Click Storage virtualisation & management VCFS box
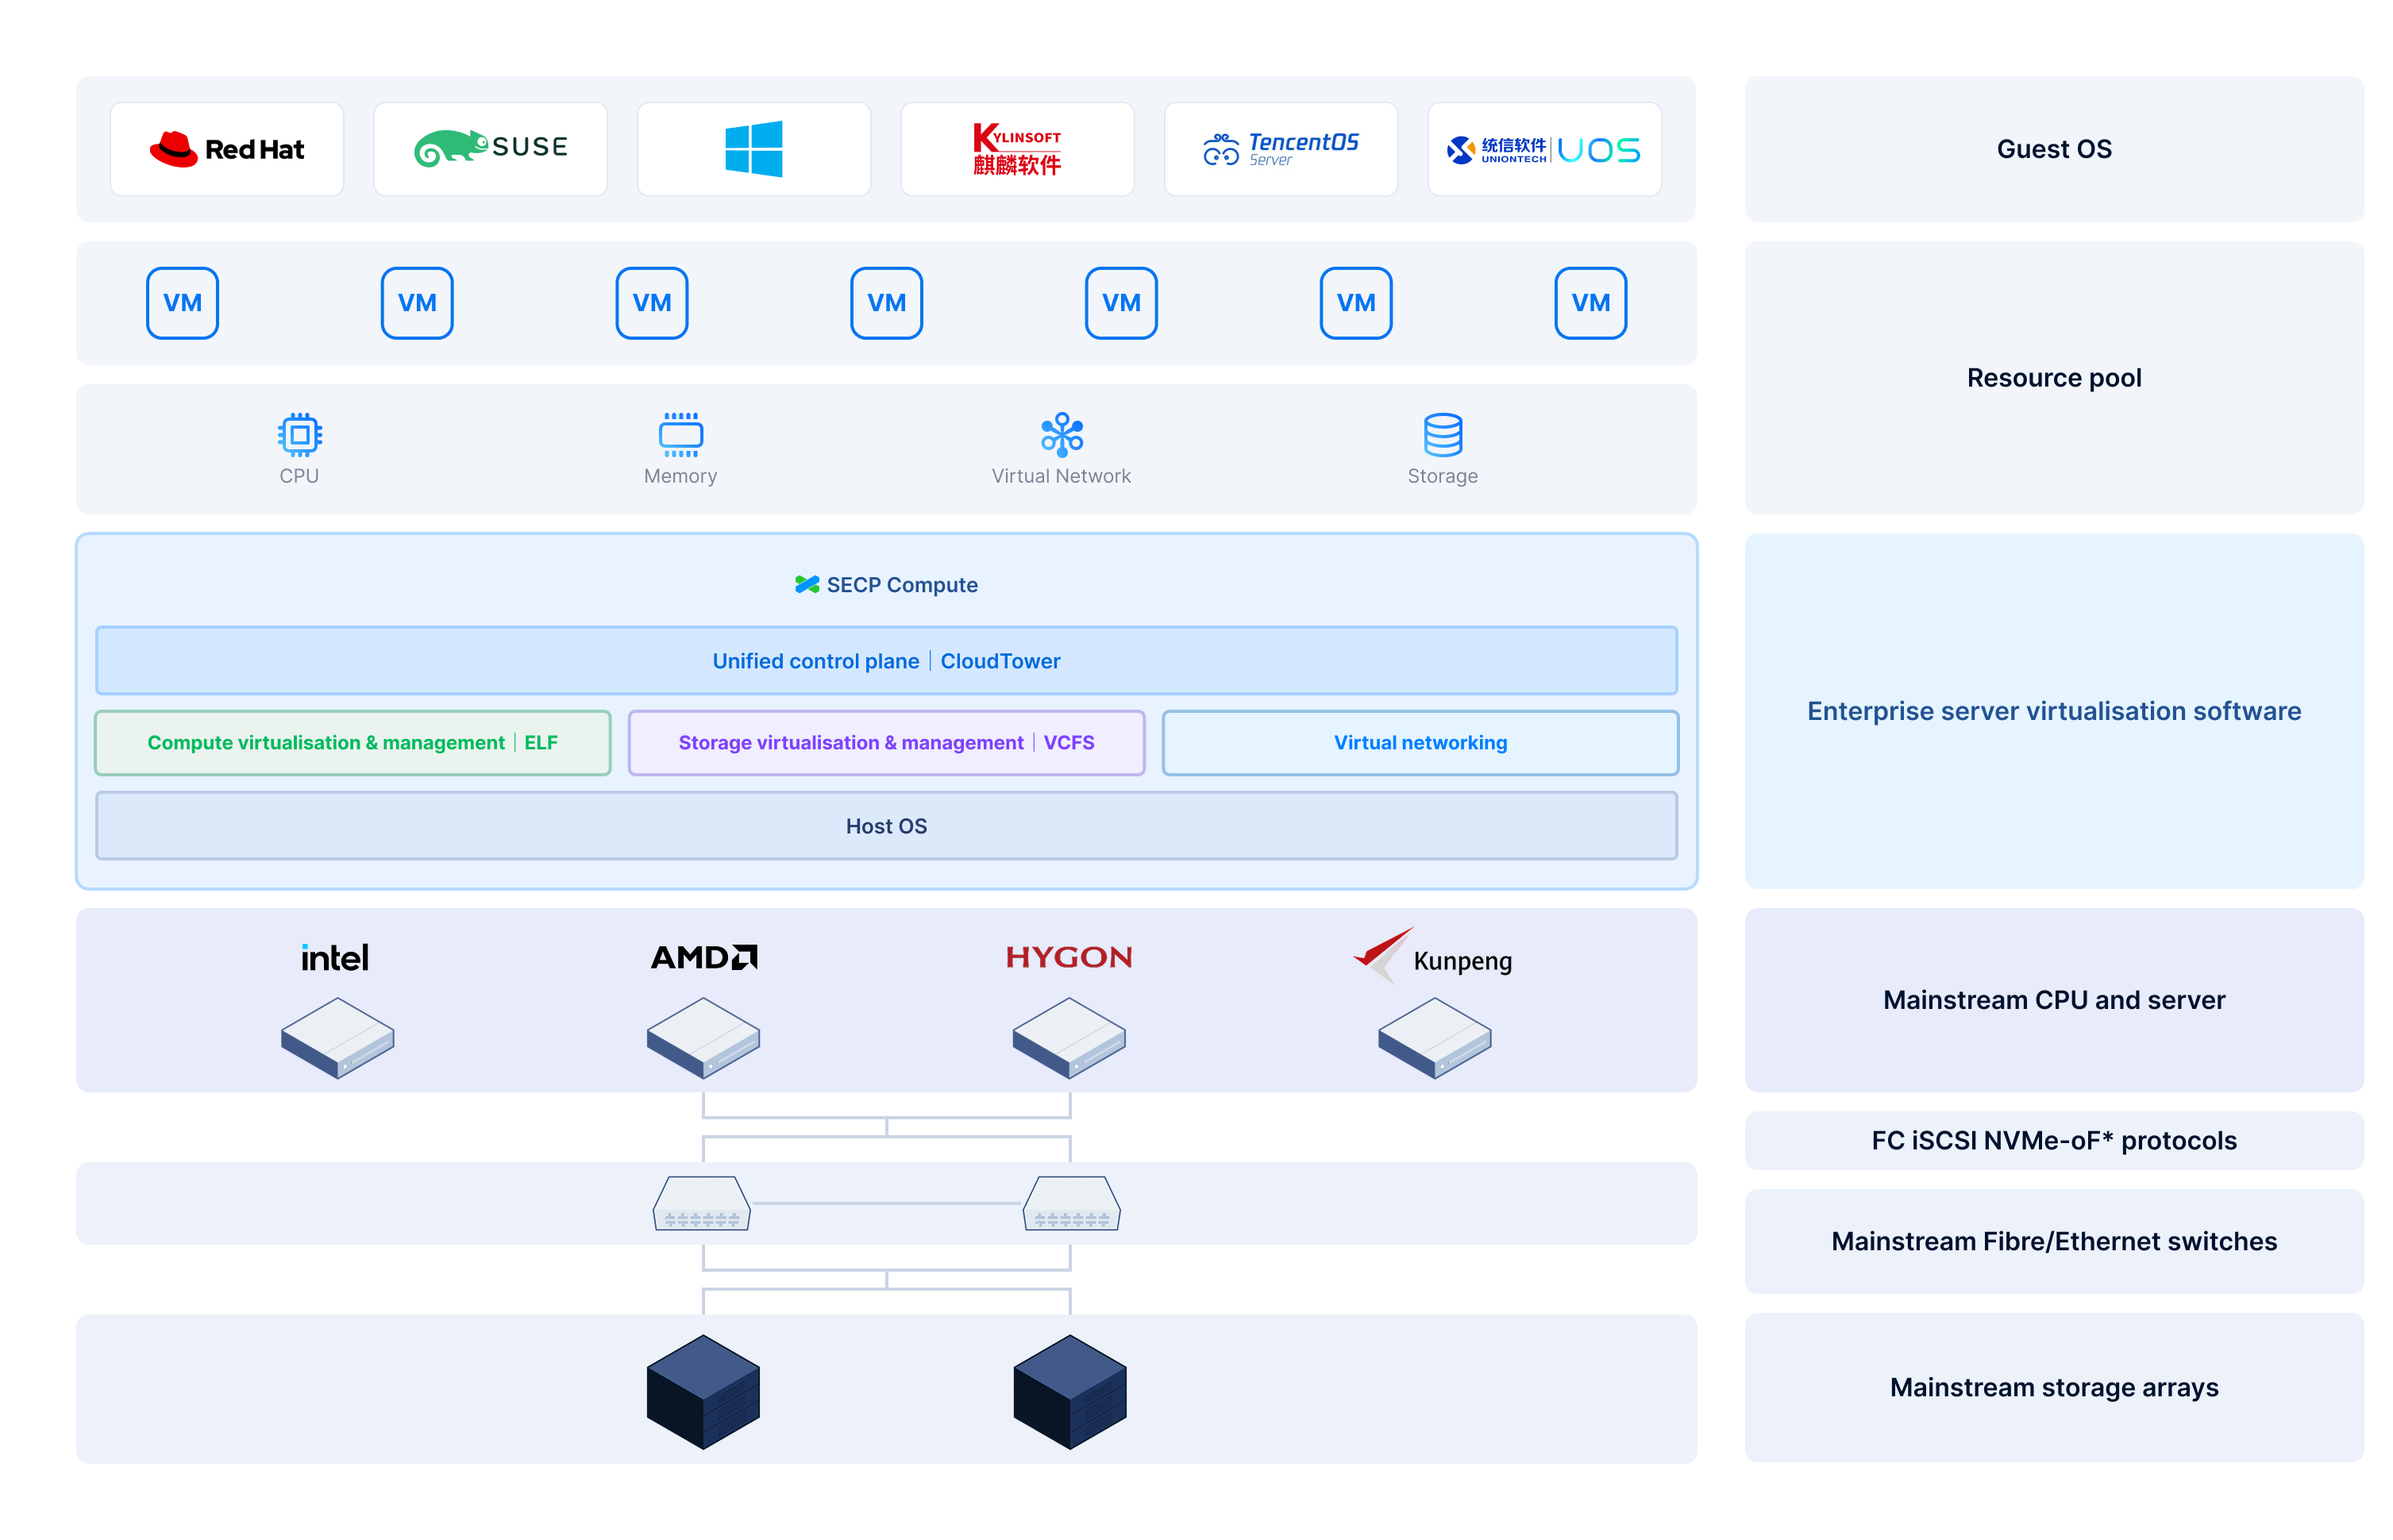The image size is (2393, 1540). [x=886, y=742]
